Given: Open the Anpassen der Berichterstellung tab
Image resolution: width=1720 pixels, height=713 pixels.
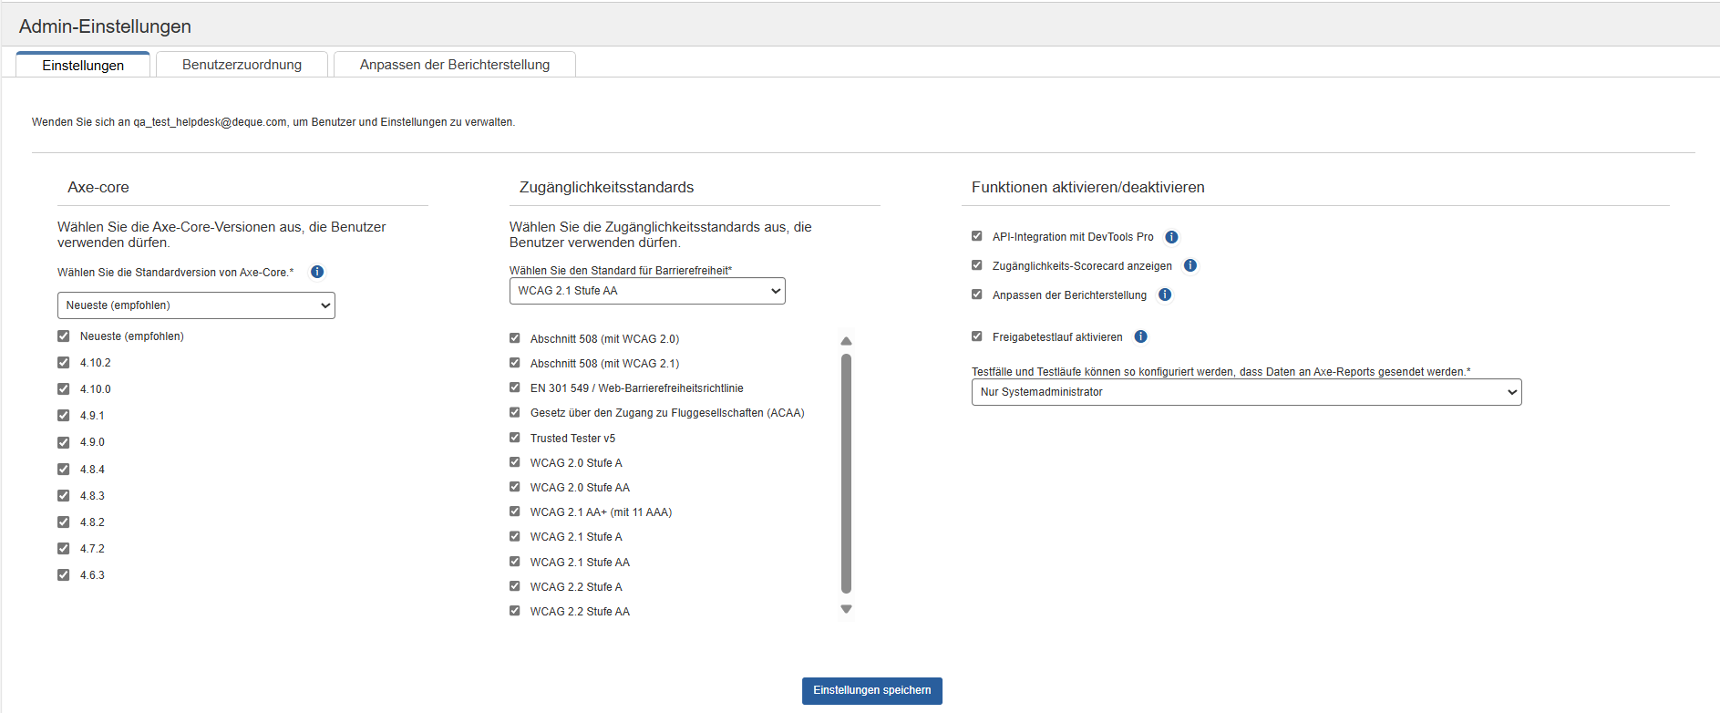Looking at the screenshot, I should (x=454, y=65).
